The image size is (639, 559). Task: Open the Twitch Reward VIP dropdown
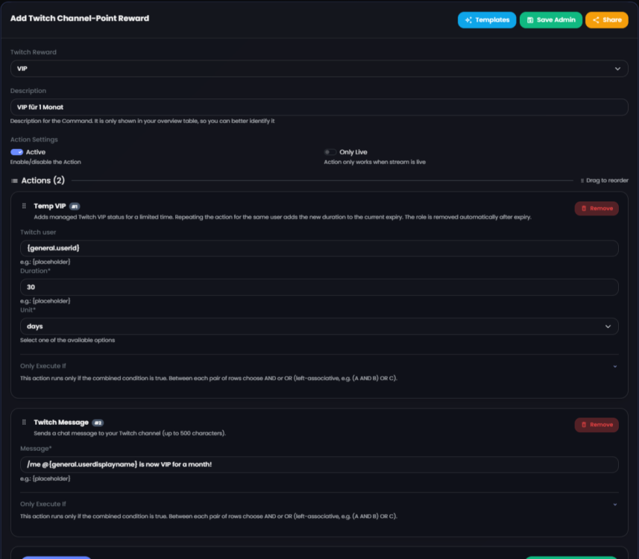tap(319, 69)
